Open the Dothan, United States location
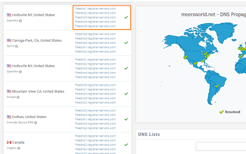The image size is (246, 154). point(29,117)
